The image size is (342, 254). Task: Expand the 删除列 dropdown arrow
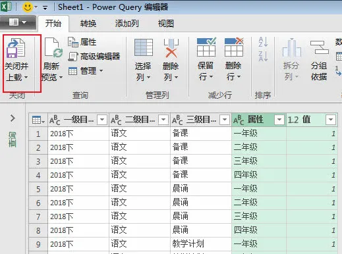point(176,77)
